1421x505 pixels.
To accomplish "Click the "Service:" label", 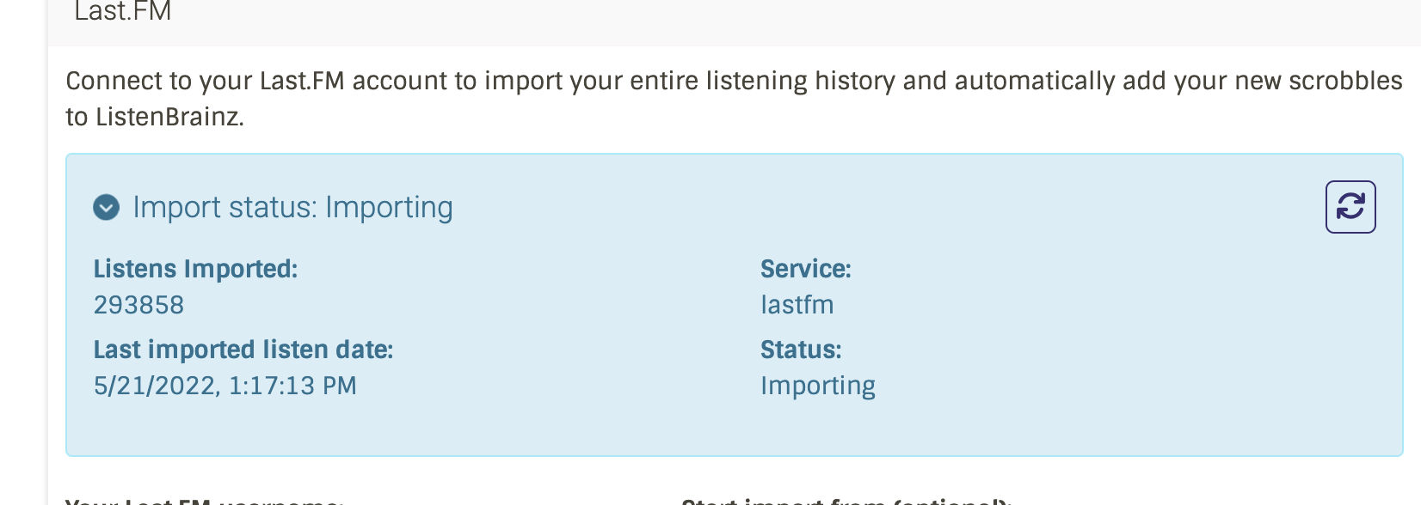I will point(805,270).
